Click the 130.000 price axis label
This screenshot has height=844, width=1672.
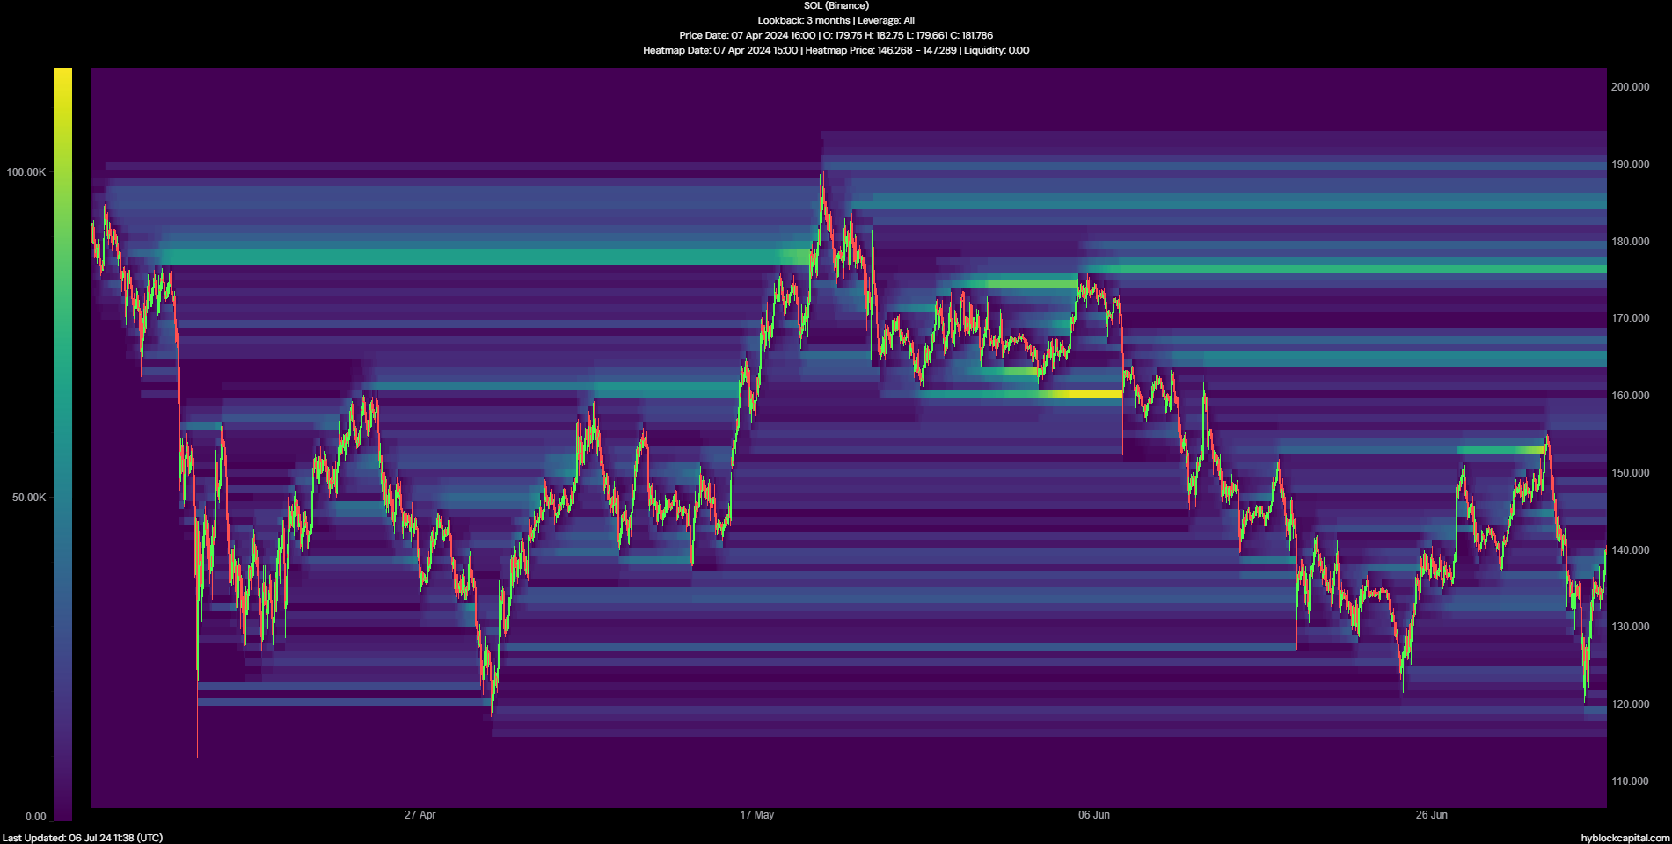(x=1630, y=627)
